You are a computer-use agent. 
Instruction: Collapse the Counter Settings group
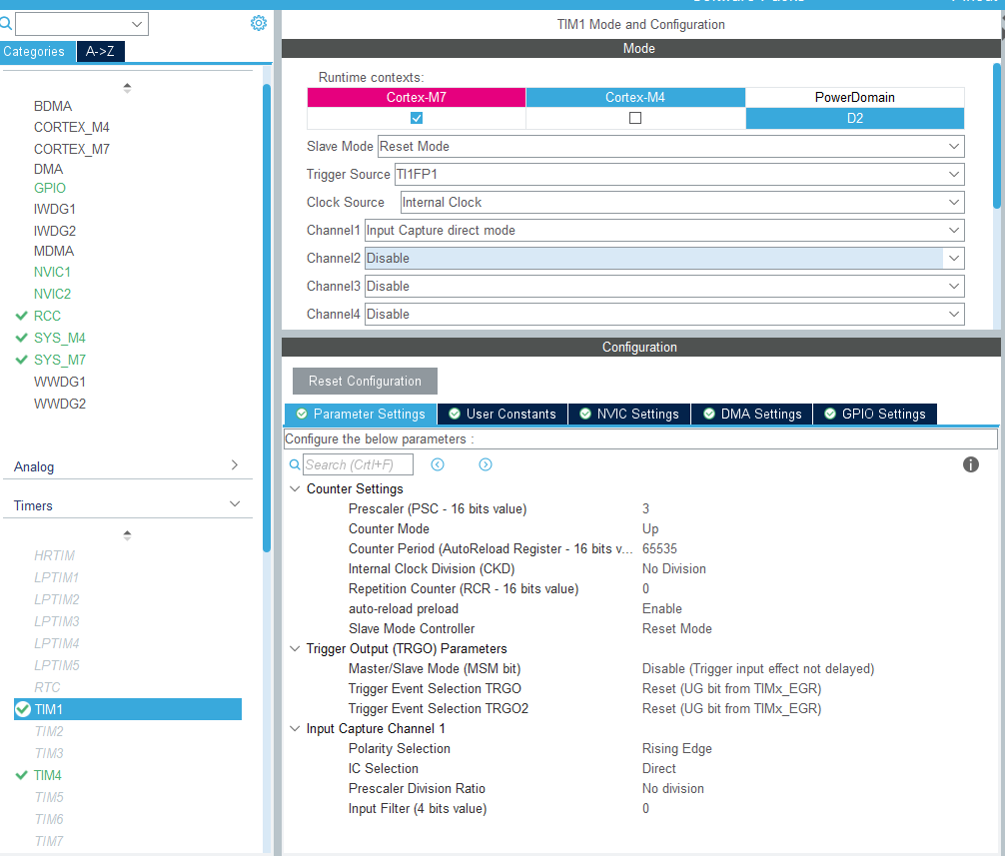tap(295, 488)
